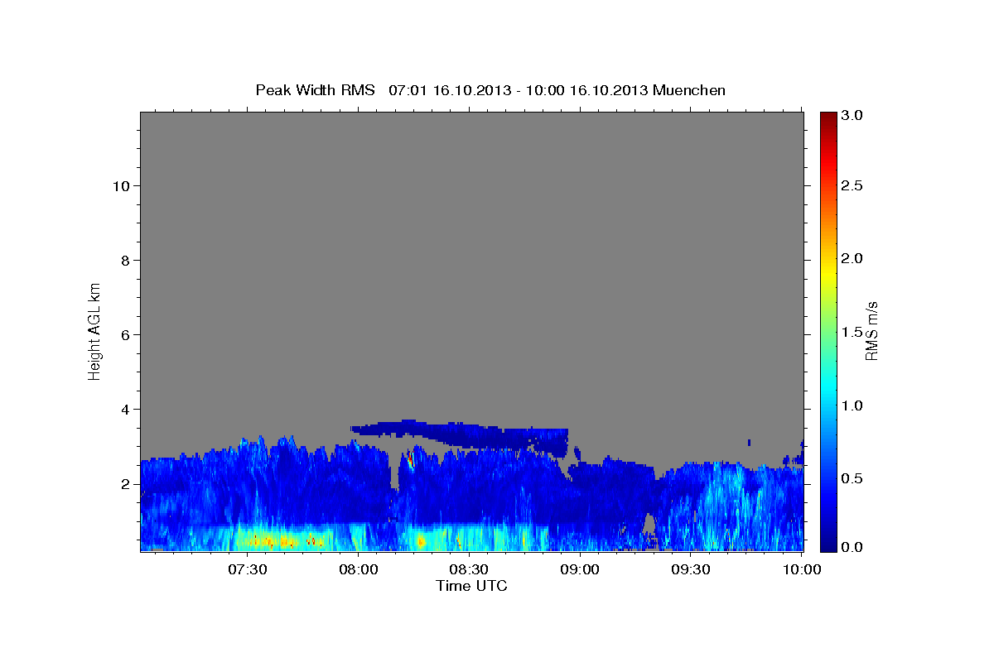Screen dimensions: 994x662
Task: Click the colorbar value 2.0
Action: tap(854, 258)
